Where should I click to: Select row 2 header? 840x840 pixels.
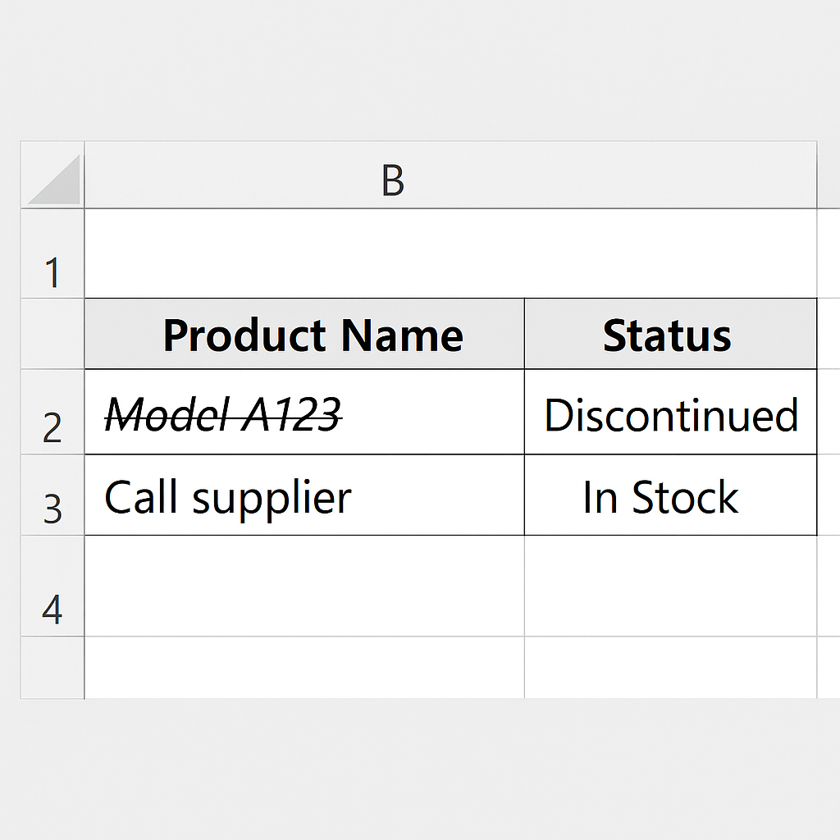click(52, 413)
